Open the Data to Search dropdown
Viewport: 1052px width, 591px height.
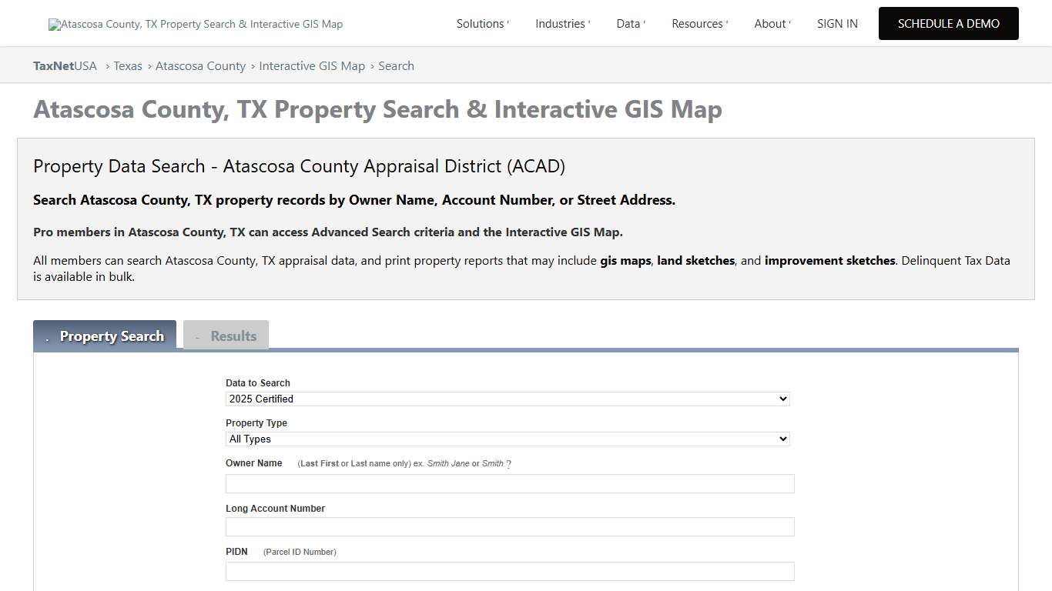pyautogui.click(x=508, y=399)
